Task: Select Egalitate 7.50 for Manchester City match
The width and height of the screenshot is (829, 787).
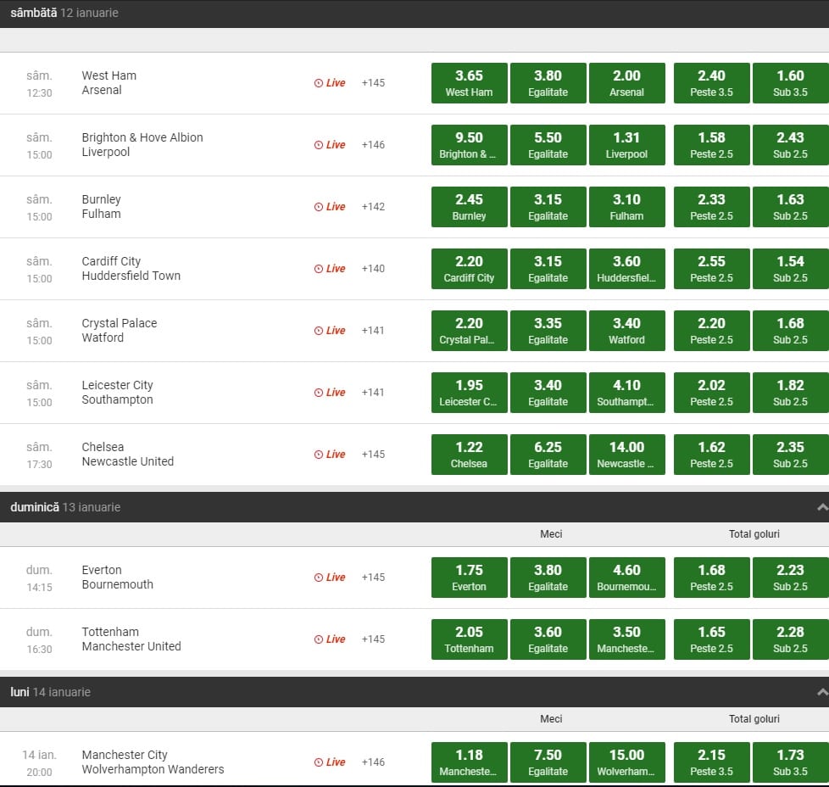Action: click(548, 762)
